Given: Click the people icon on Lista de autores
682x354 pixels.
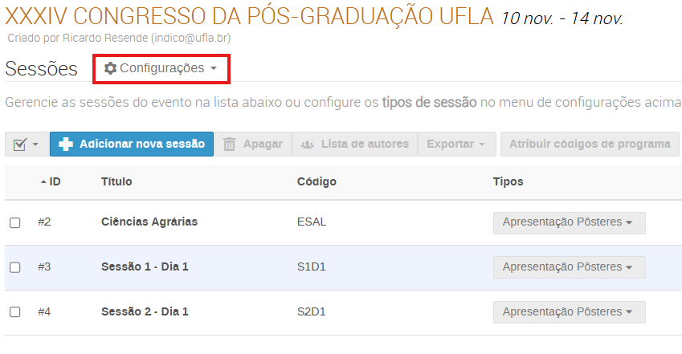Looking at the screenshot, I should coord(307,144).
